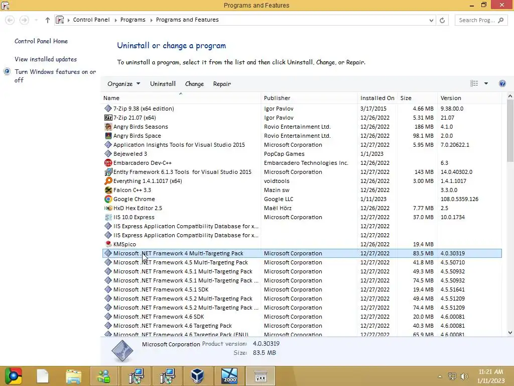Expand the Control Panel breadcrumb chevron
The height and width of the screenshot is (386, 514).
(x=116, y=20)
